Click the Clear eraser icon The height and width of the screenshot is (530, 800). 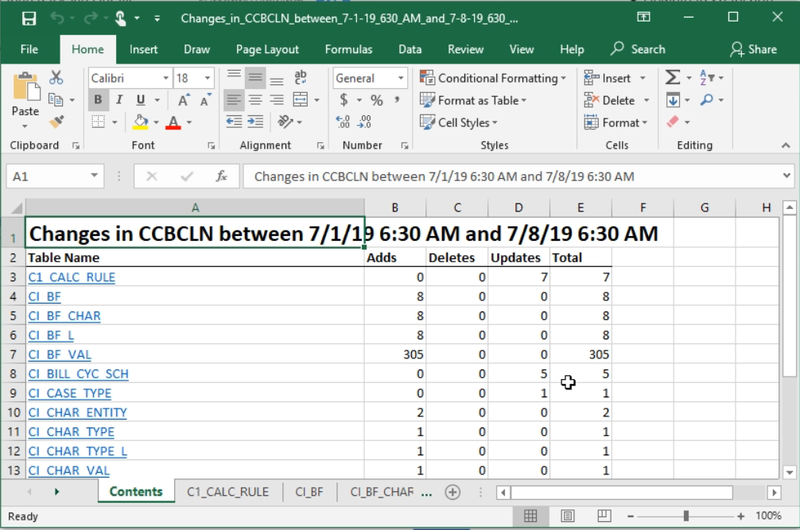point(673,122)
